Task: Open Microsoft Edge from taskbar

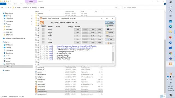Action: click(170, 26)
